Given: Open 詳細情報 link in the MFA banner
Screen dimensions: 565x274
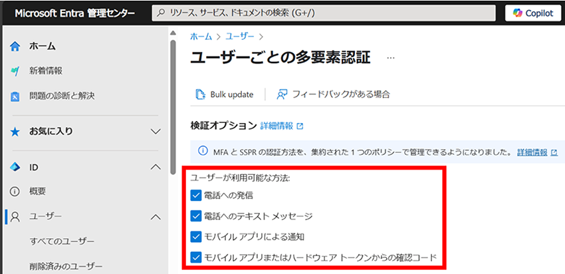Looking at the screenshot, I should [x=532, y=152].
